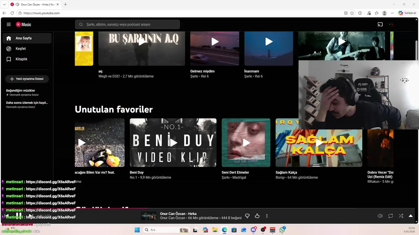
Task: Open the aq song title link
Action: [x=100, y=71]
